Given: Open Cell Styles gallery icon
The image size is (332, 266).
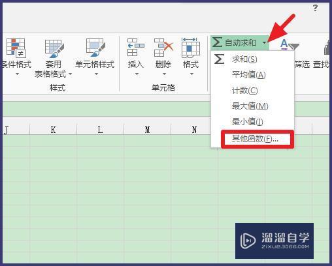Looking at the screenshot, I should pos(95,48).
